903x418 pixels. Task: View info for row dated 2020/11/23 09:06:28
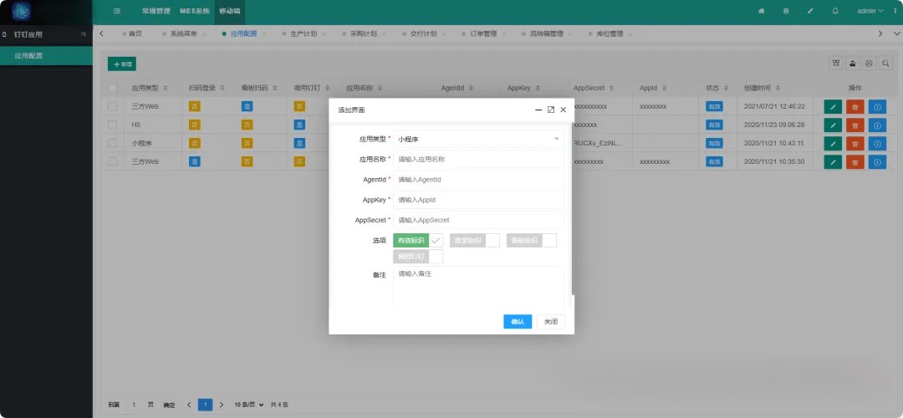click(x=877, y=125)
